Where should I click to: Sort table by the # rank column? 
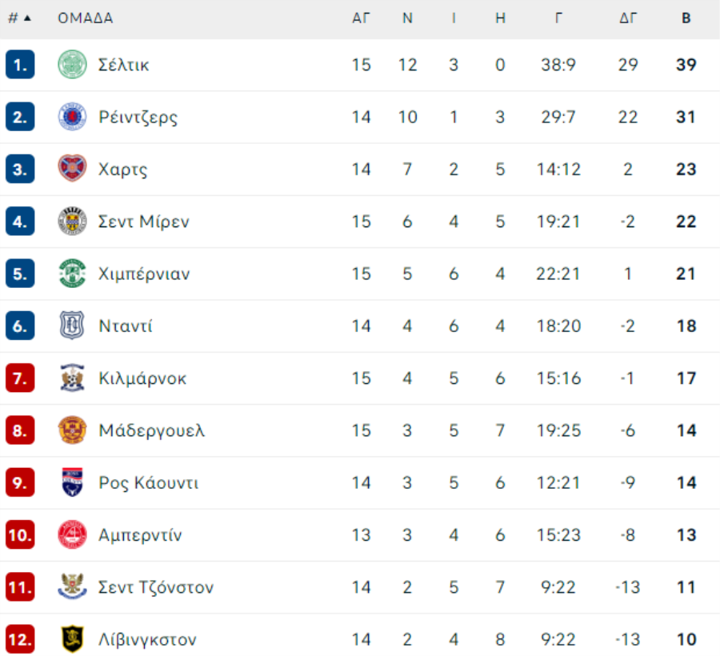[19, 18]
